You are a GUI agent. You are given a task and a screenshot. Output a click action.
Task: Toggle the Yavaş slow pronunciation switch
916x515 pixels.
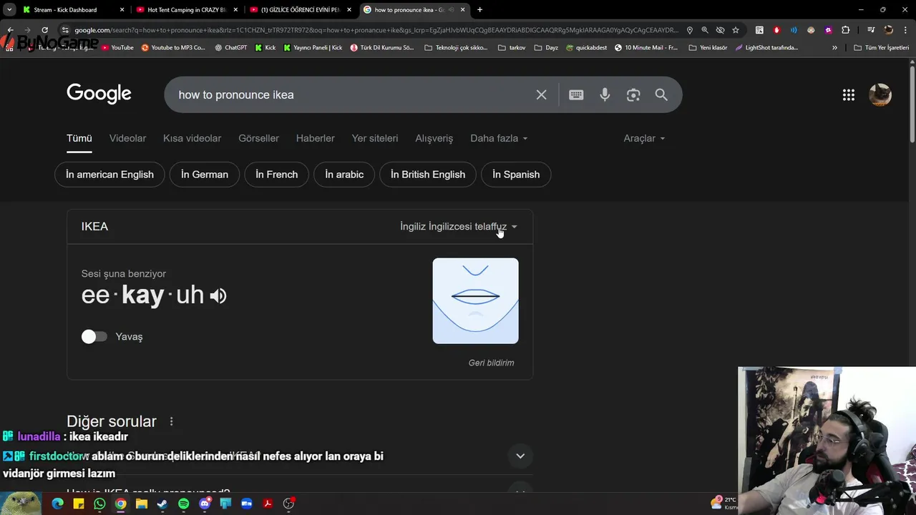click(x=94, y=336)
